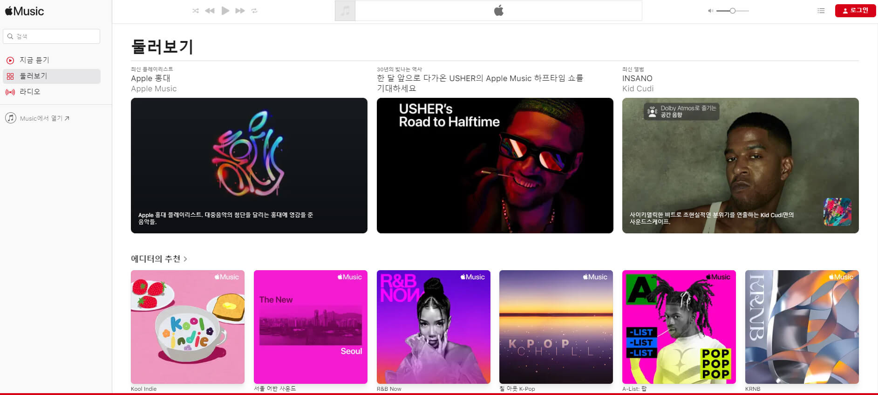This screenshot has height=395, width=878.
Task: Open the USHER's Road to Halftime banner
Action: coord(495,165)
